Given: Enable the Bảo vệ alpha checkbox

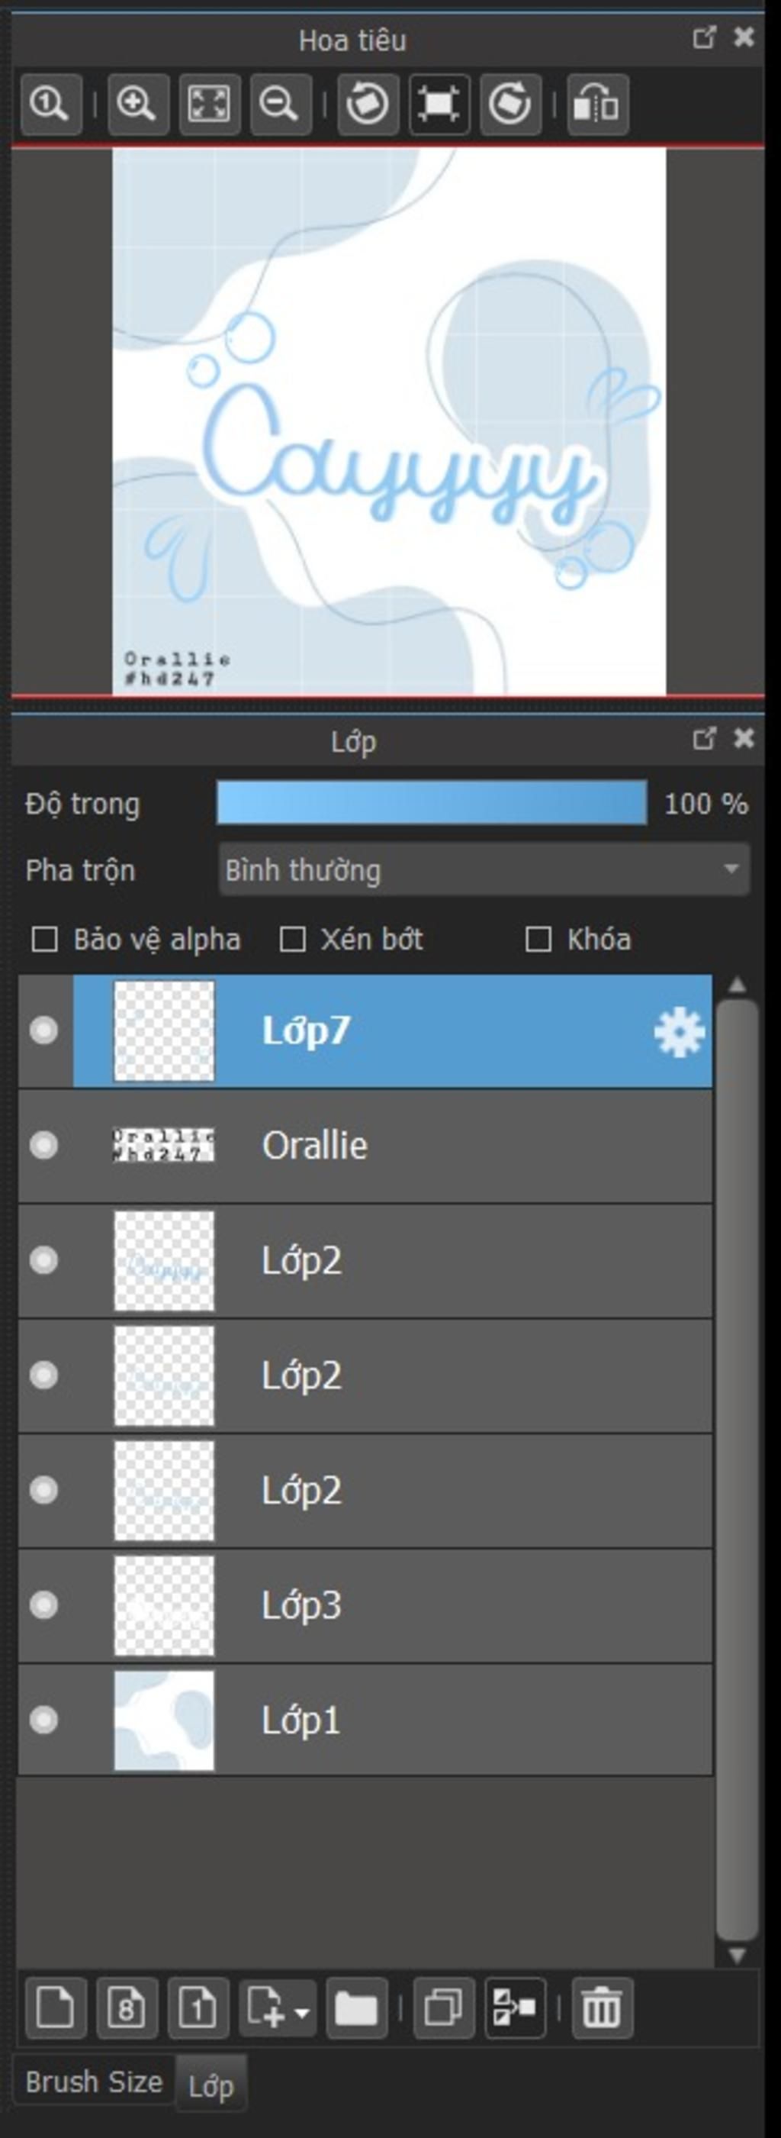Looking at the screenshot, I should coord(45,940).
